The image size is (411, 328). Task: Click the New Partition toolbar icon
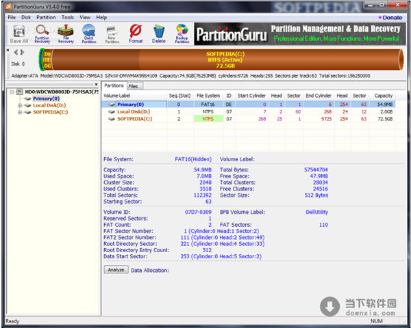[x=112, y=34]
